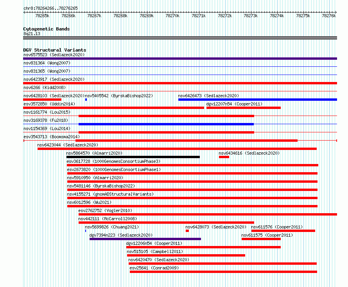Click esv2673820 (1000GenomesConsortiumPhase1) label
This screenshot has width=348, height=287.
pos(114,169)
